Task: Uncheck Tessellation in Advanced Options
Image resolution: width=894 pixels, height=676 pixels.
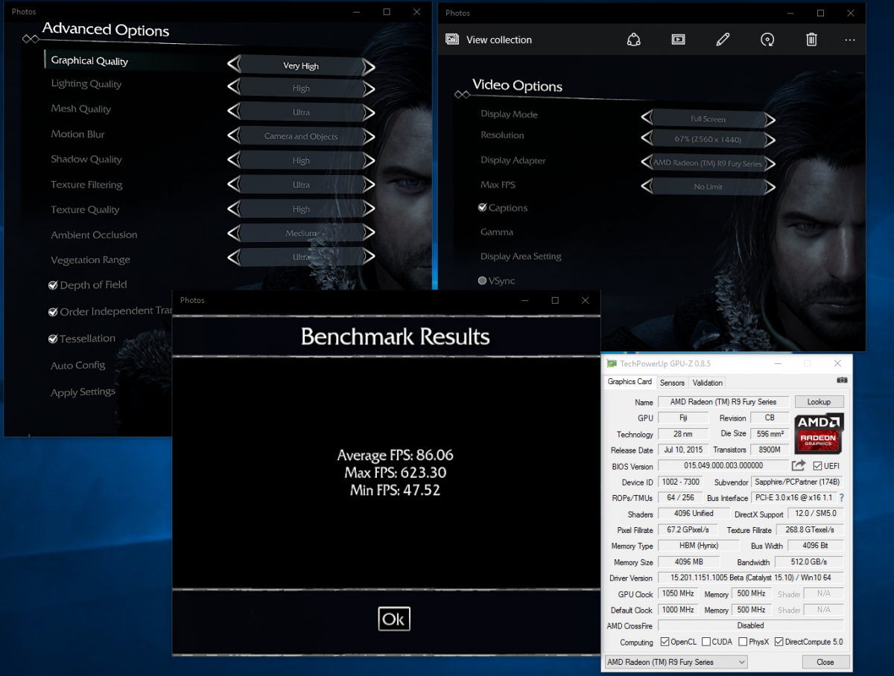Action: coord(53,339)
